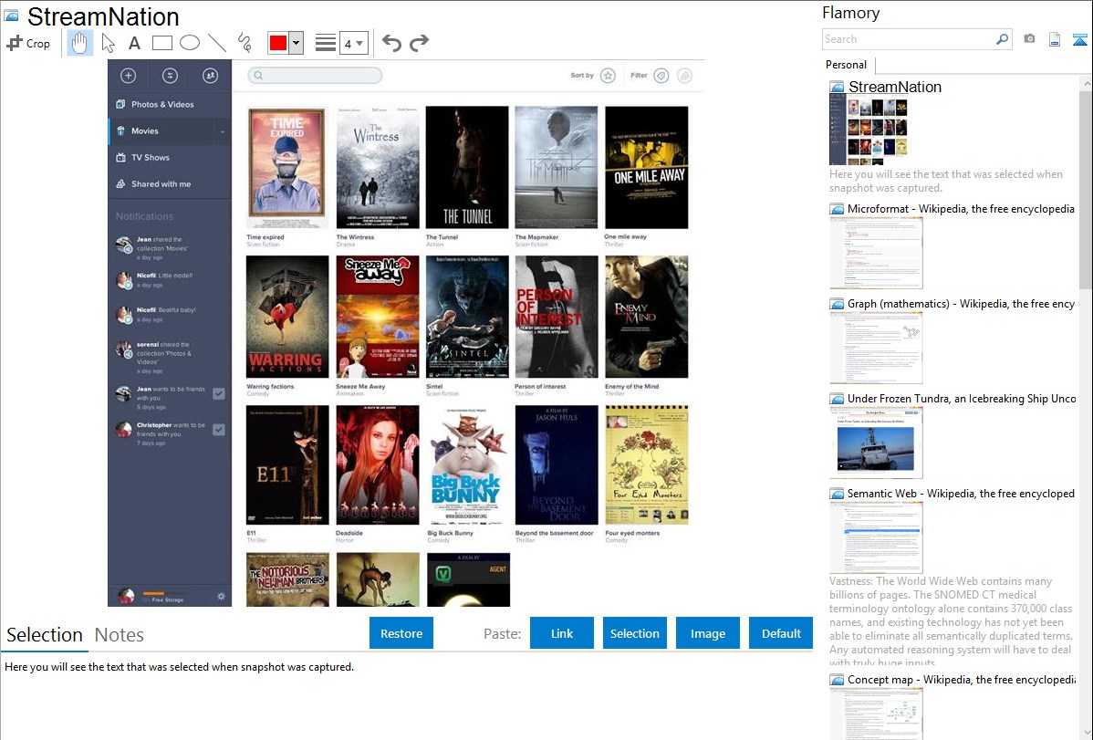Open the Sintel movie poster

pos(467,317)
